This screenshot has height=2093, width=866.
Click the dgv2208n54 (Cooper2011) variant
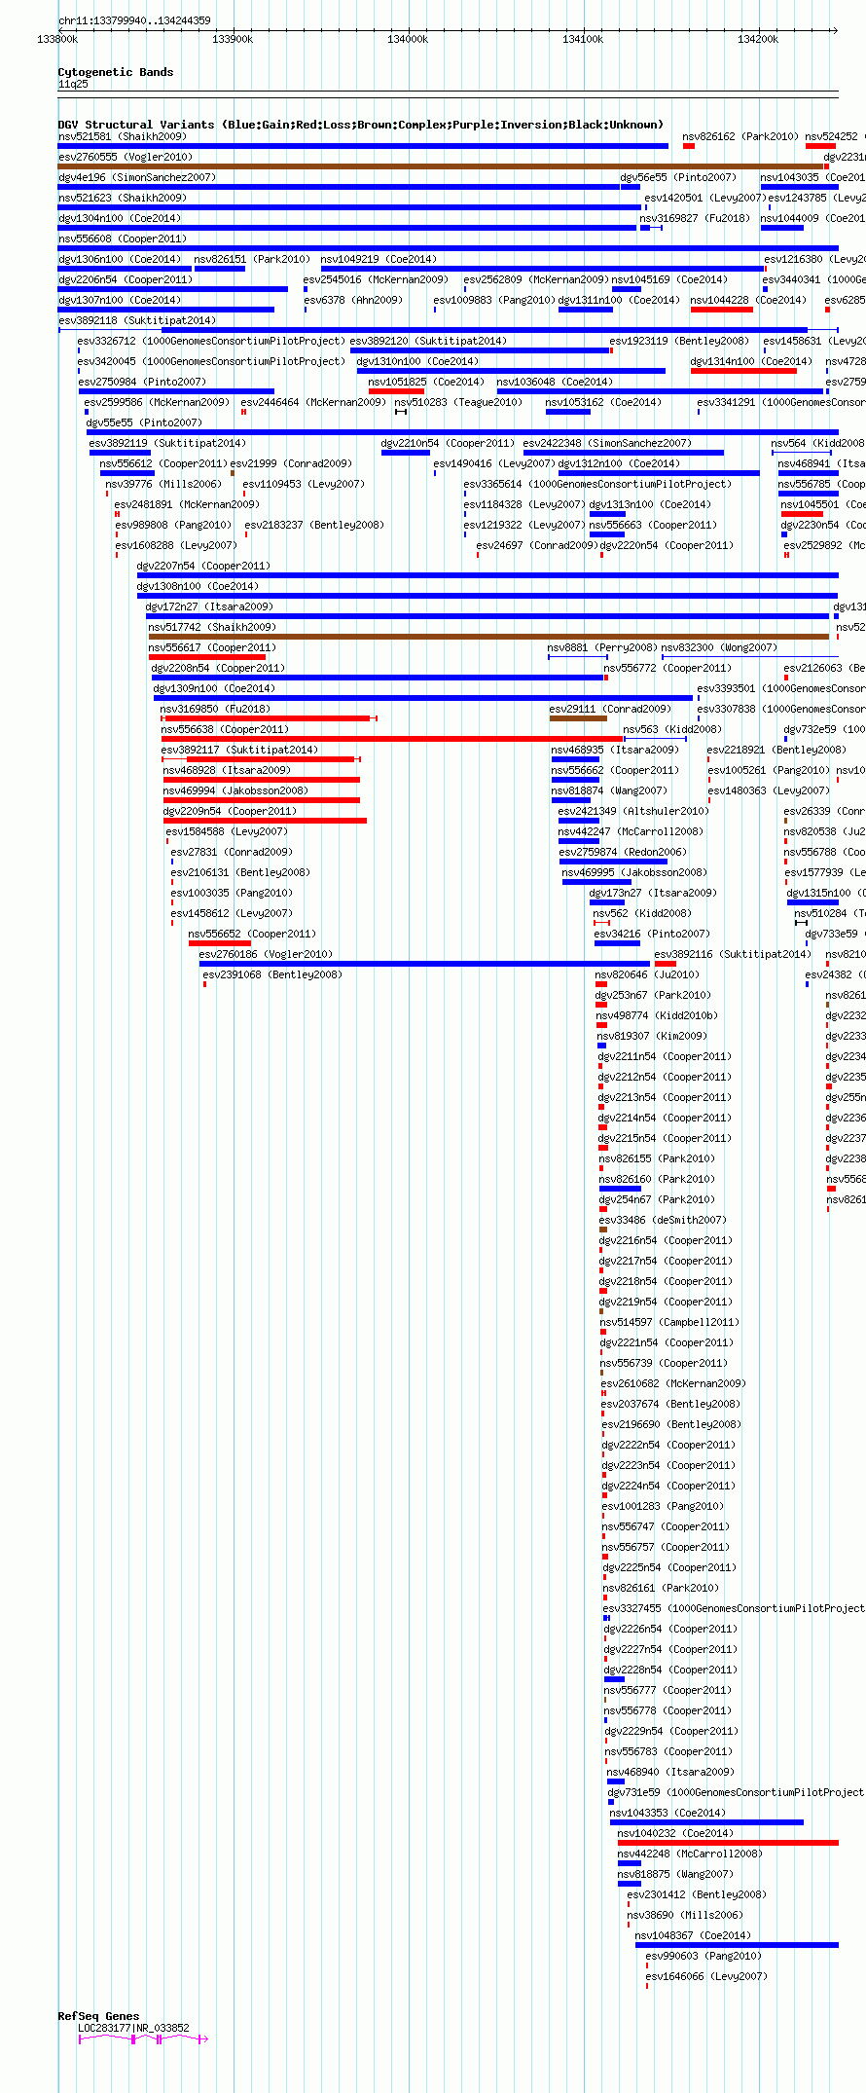click(x=378, y=678)
